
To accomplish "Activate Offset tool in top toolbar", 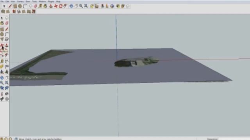I will 65,6.
